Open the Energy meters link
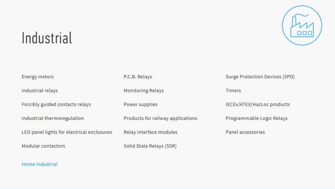This screenshot has height=189, width=335. coord(38,77)
